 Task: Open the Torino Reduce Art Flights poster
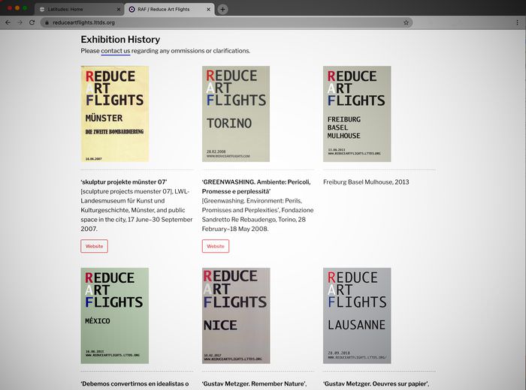point(236,114)
